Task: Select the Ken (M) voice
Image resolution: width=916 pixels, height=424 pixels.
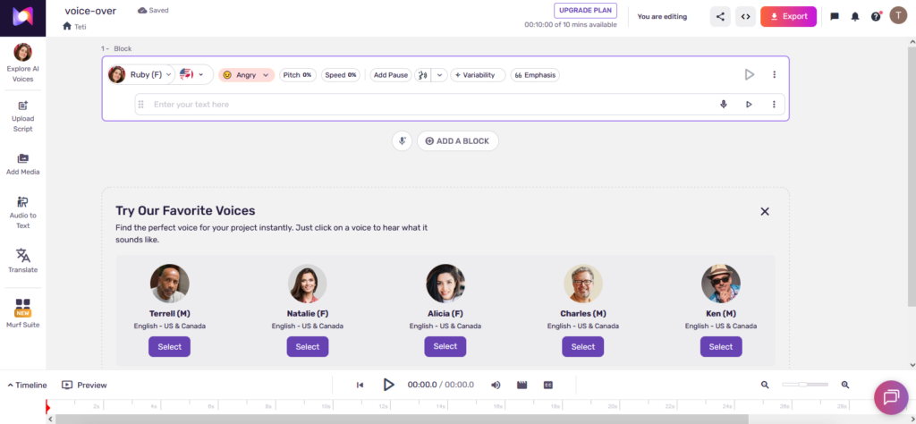Action: [721, 347]
